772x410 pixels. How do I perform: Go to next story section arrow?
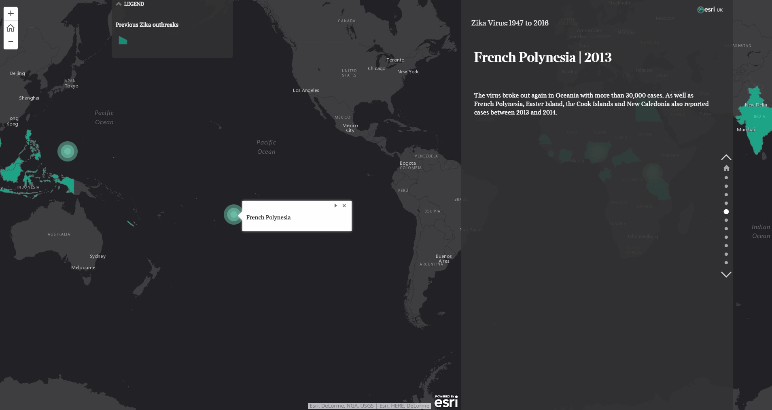pos(726,274)
